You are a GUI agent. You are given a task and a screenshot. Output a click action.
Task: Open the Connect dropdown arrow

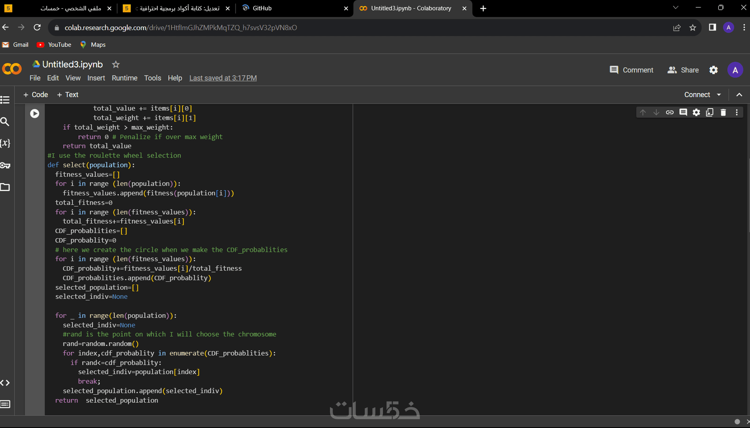click(719, 94)
